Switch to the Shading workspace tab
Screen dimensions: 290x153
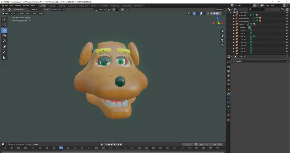pyautogui.click(x=94, y=6)
